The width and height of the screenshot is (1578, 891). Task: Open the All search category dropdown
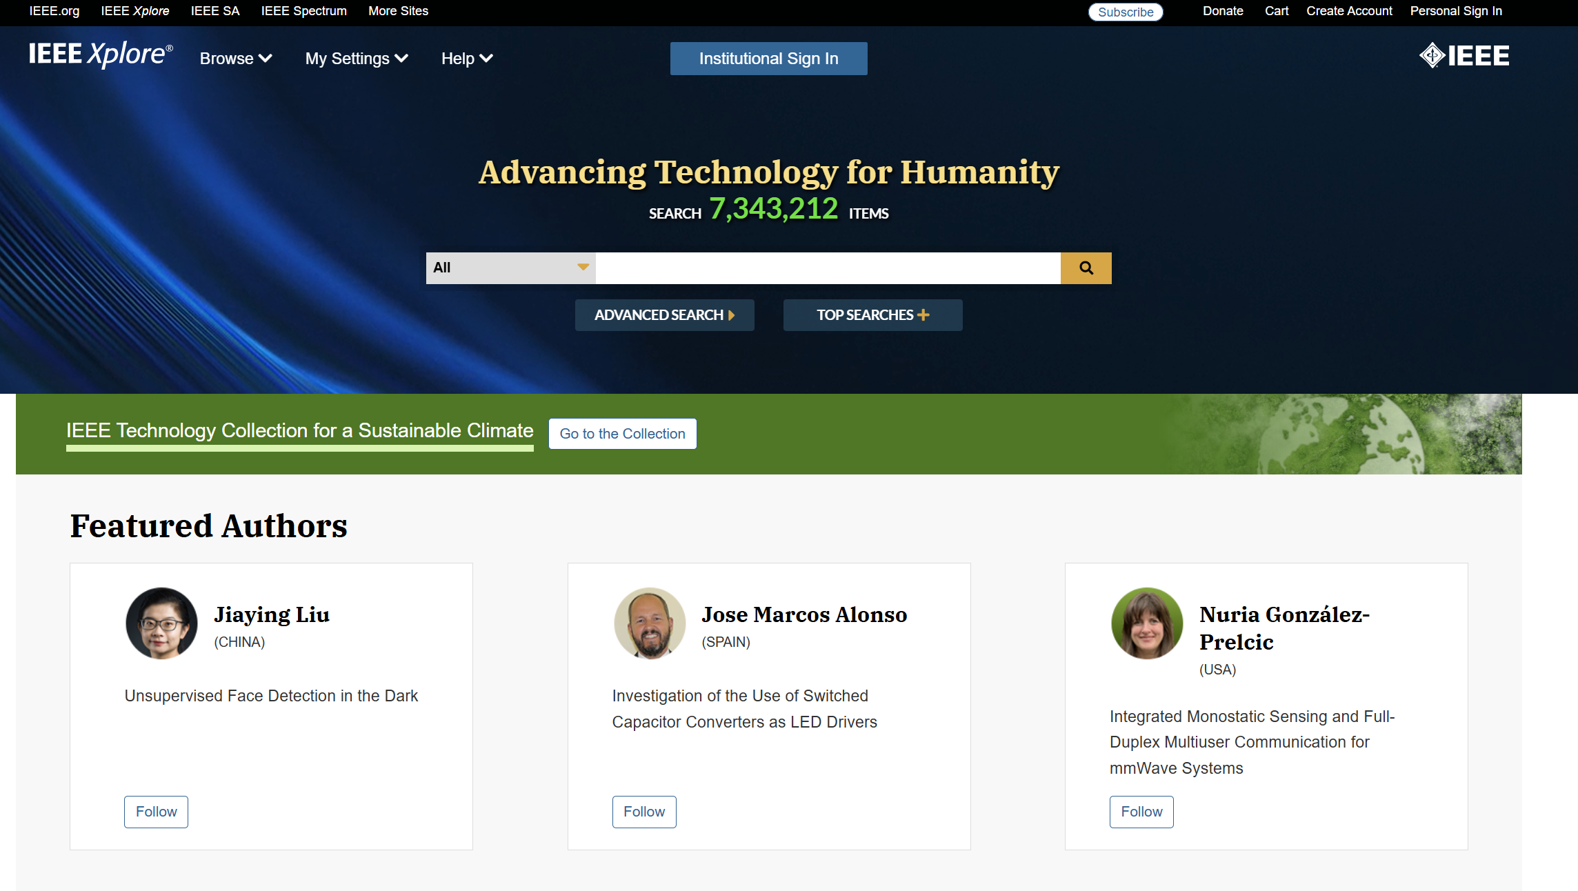[510, 268]
